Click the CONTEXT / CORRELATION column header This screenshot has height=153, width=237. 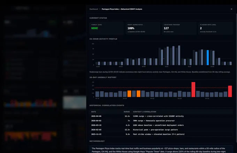point(145,112)
